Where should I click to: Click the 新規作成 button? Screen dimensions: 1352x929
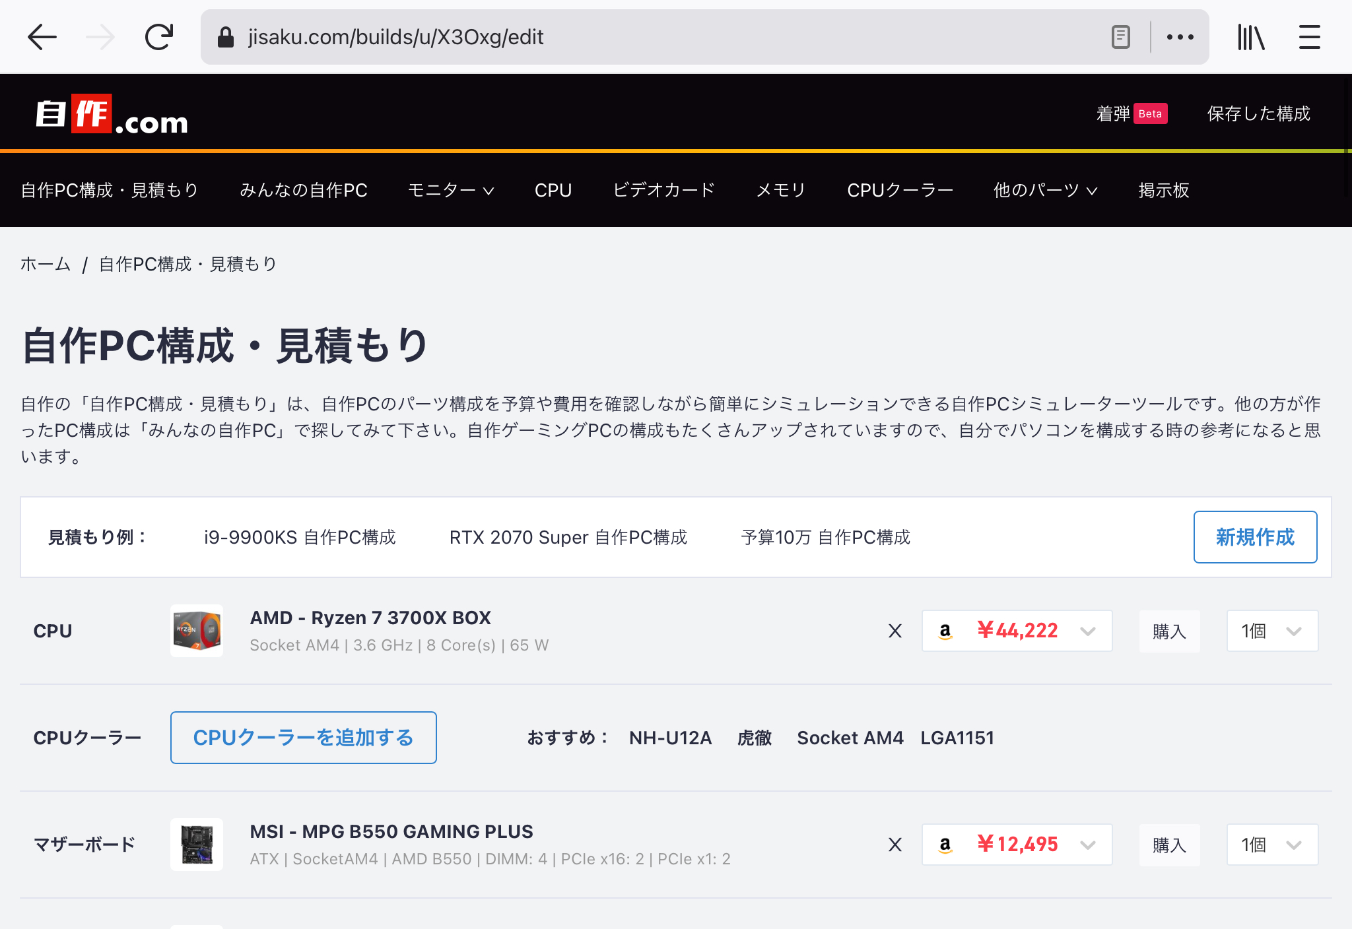point(1255,537)
